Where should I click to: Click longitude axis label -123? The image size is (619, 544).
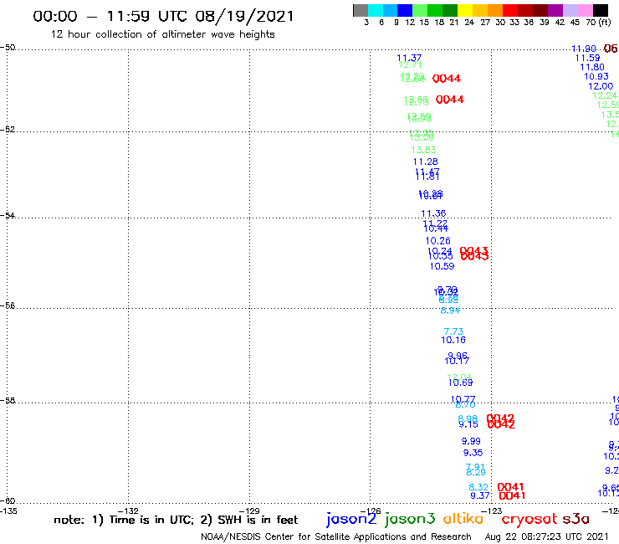pos(491,511)
